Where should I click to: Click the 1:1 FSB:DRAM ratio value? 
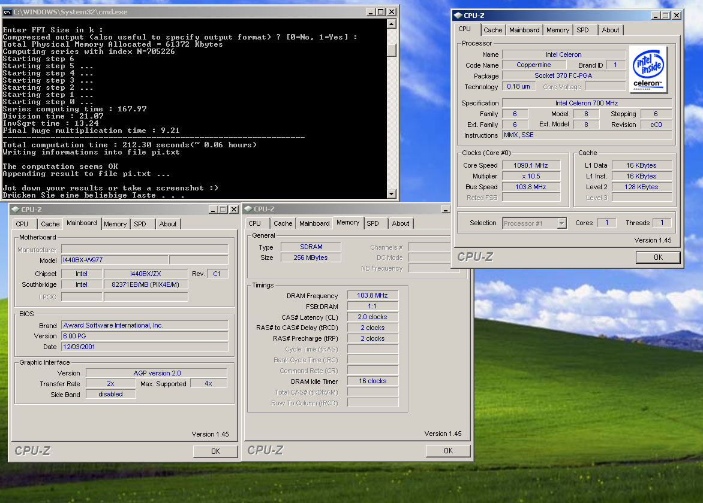tap(372, 306)
